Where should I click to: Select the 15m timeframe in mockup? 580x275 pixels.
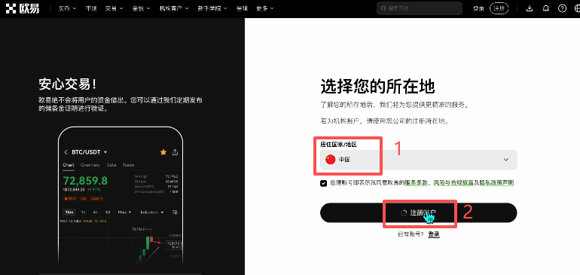point(69,212)
